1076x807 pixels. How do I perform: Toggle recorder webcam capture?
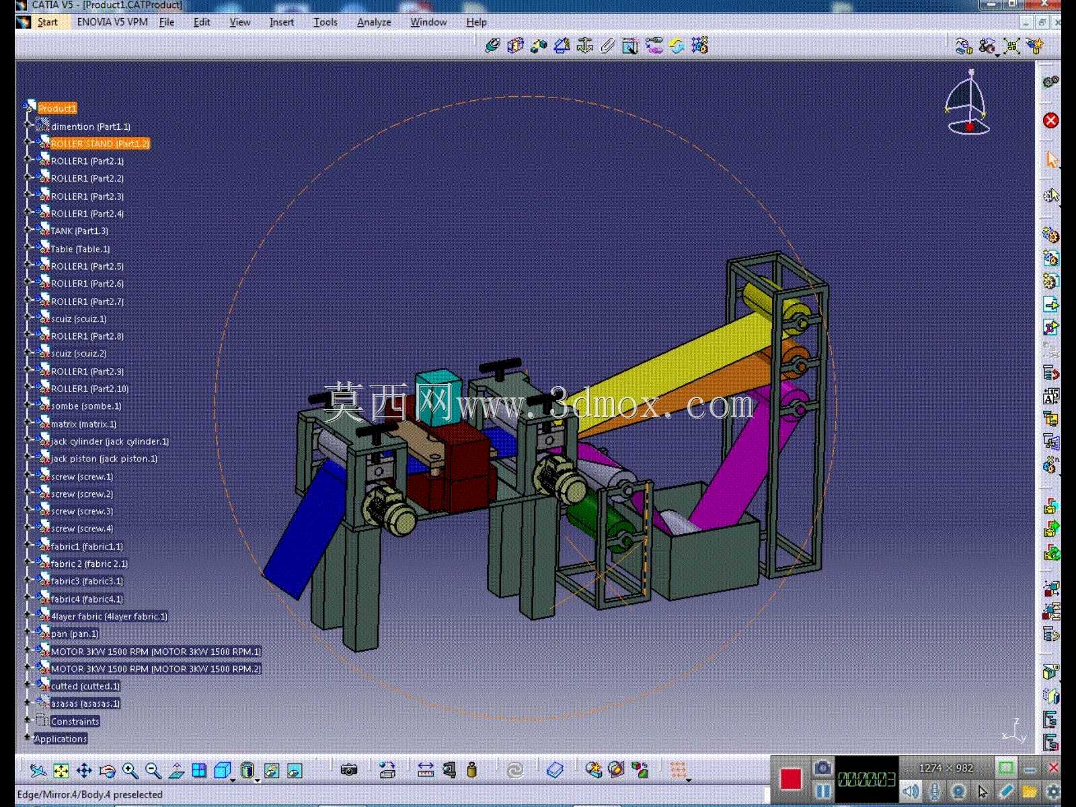pos(958,792)
